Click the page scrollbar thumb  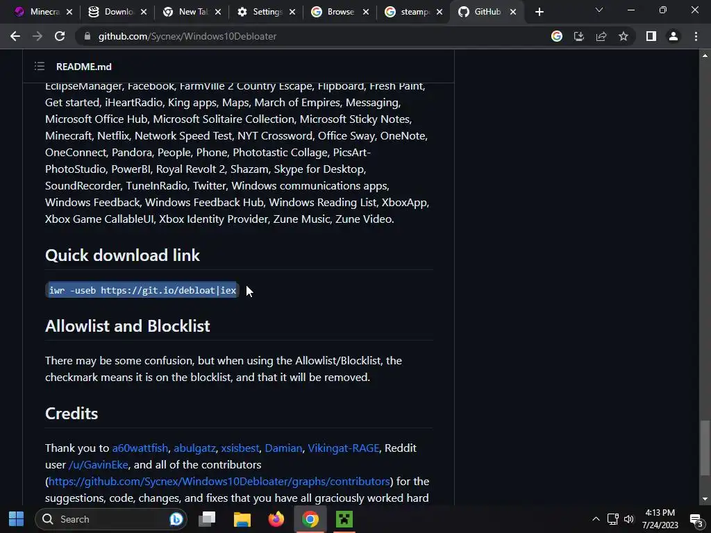click(x=705, y=448)
